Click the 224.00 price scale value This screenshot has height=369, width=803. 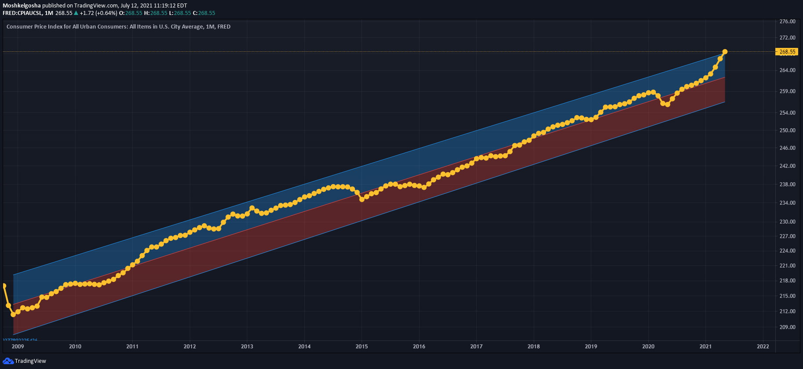[x=787, y=251]
